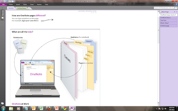Open the Review ribbon tab
178x111 pixels.
(39, 4)
